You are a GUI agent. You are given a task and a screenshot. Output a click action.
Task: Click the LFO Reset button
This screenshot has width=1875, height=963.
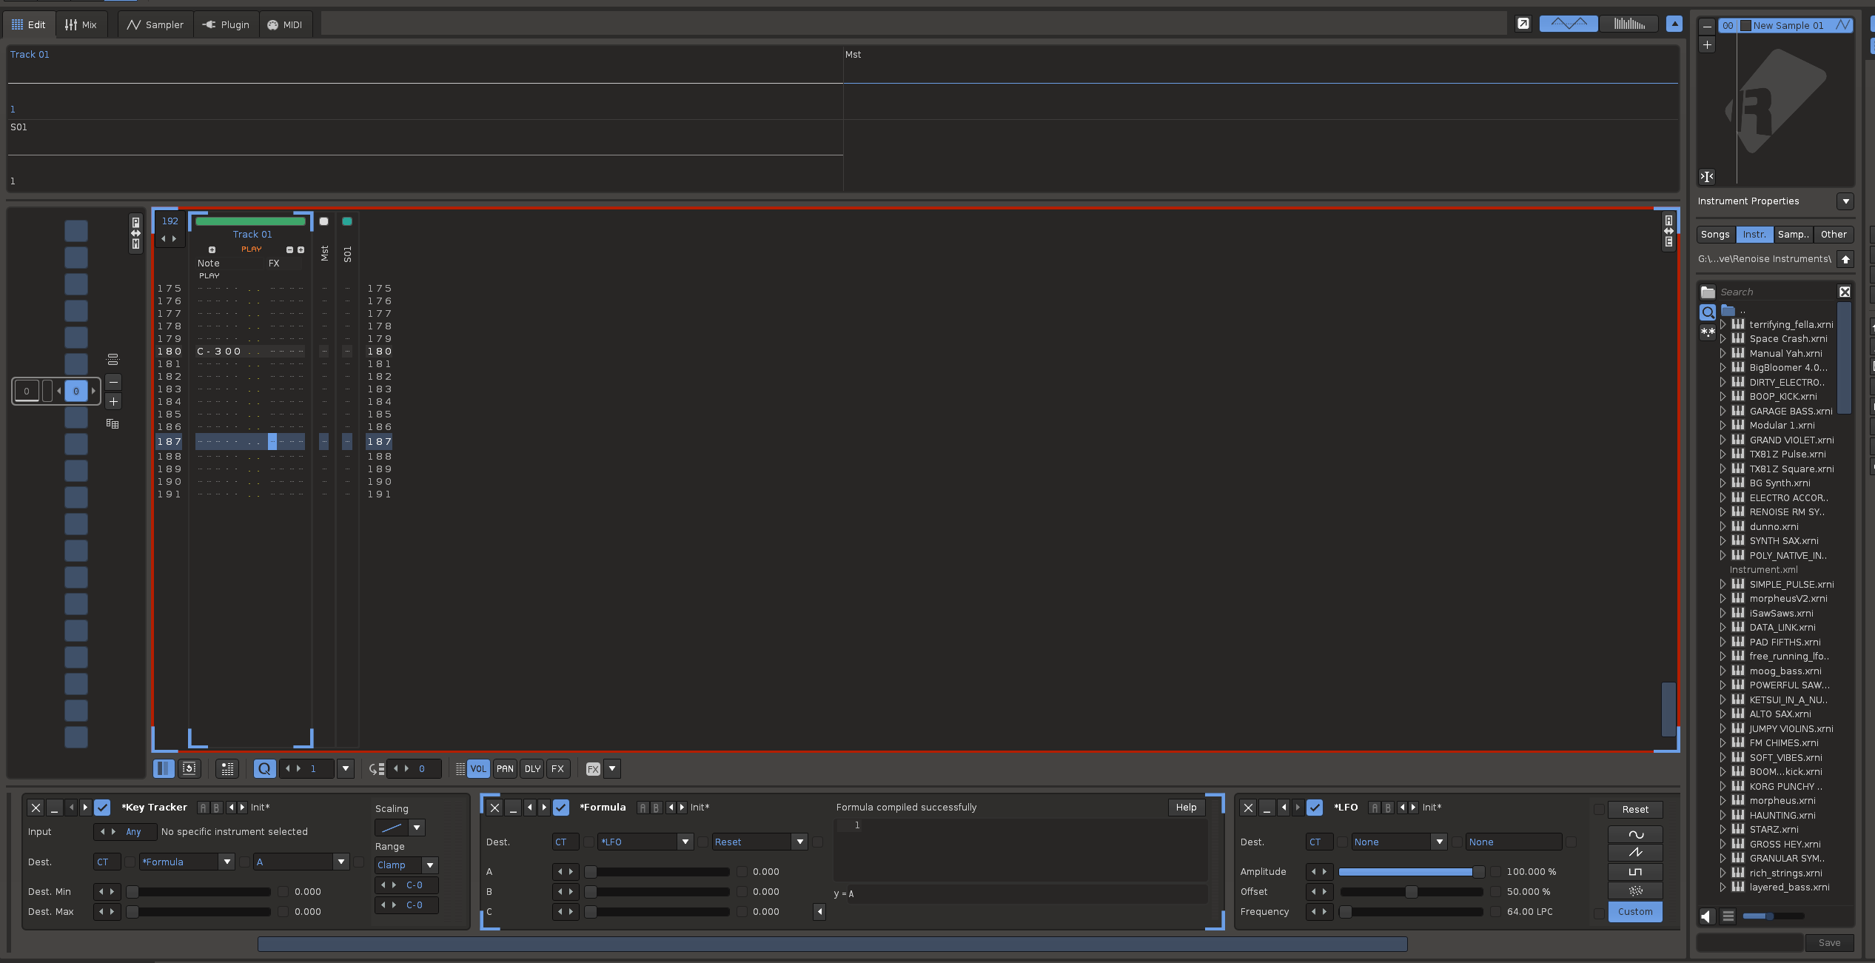tap(1635, 809)
